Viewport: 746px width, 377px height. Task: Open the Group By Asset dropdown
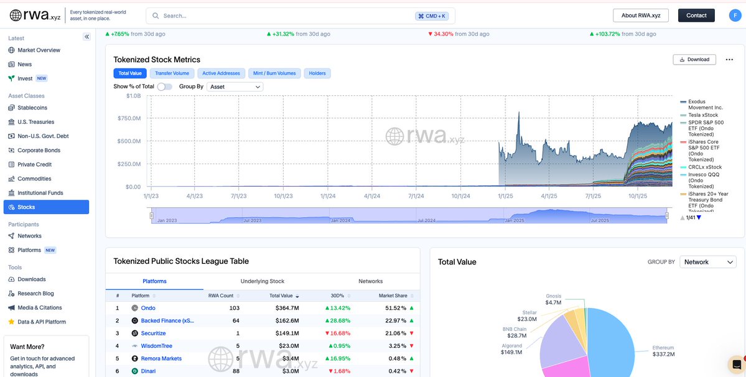coord(235,87)
